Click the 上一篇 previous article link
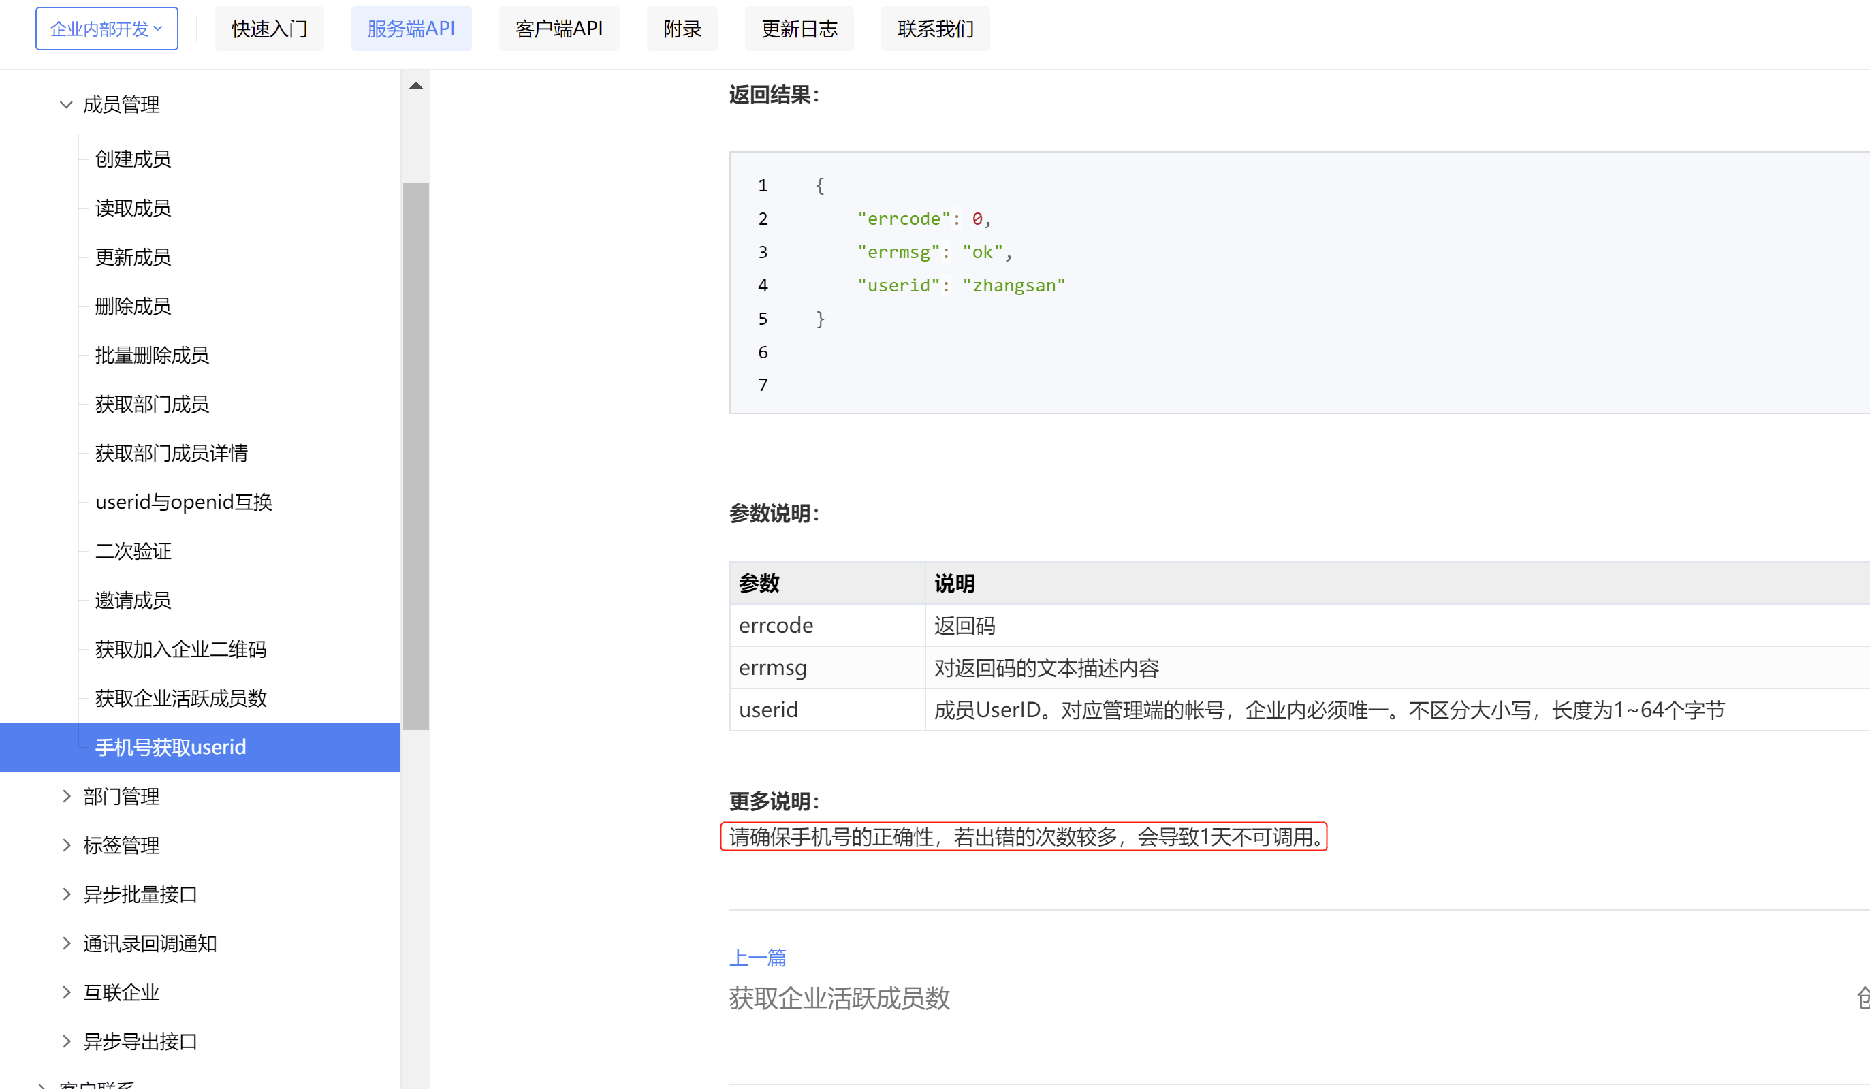 [x=758, y=958]
